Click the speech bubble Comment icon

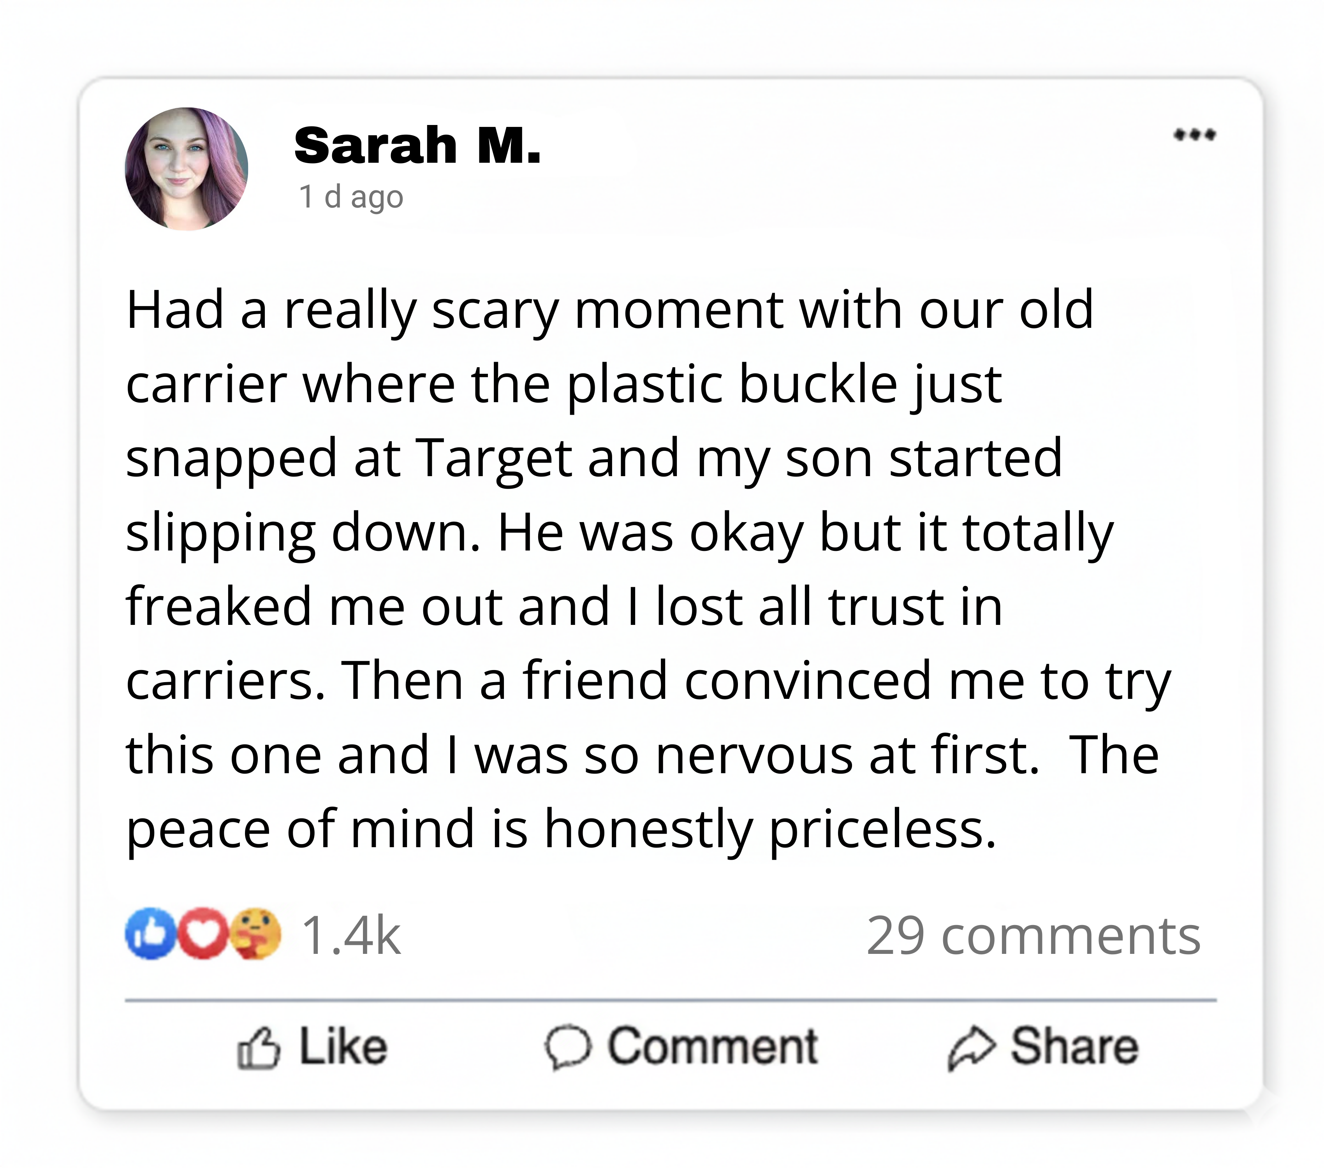[568, 1047]
